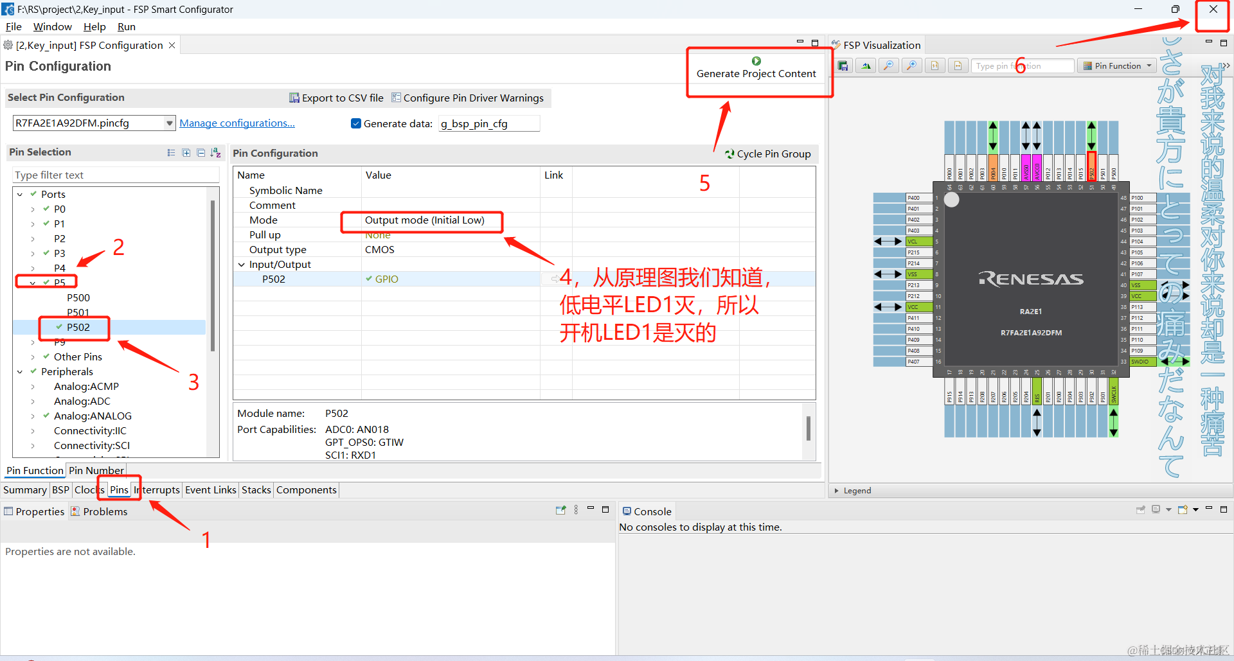The width and height of the screenshot is (1234, 661).
Task: Select Analog:ADC in Peripherals tree
Action: [82, 401]
